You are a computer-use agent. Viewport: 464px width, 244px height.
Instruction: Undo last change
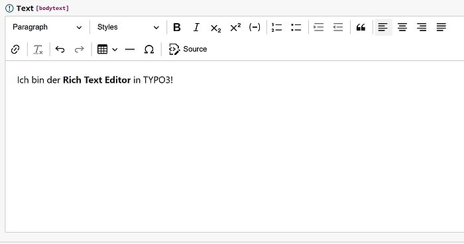[x=60, y=49]
